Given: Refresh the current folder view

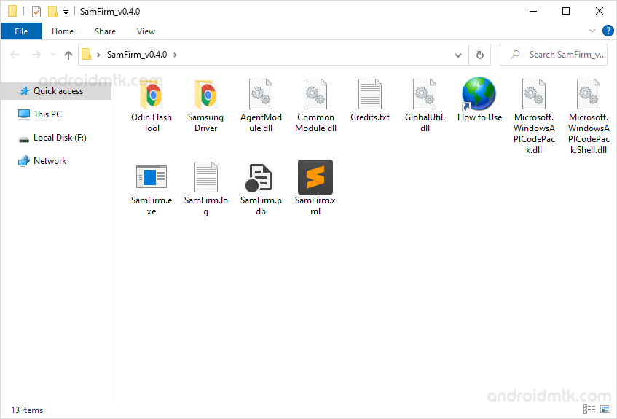Looking at the screenshot, I should (479, 55).
